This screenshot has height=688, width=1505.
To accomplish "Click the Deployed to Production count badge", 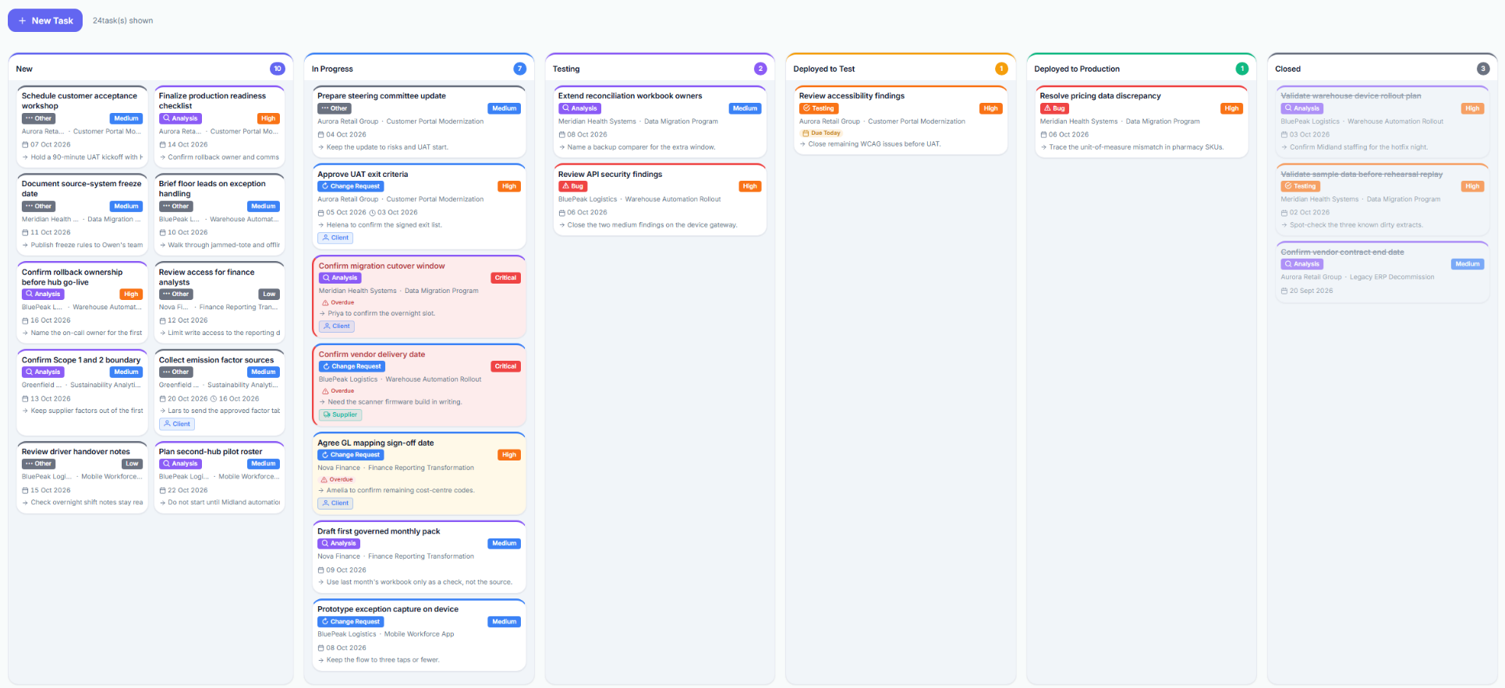I will point(1242,69).
